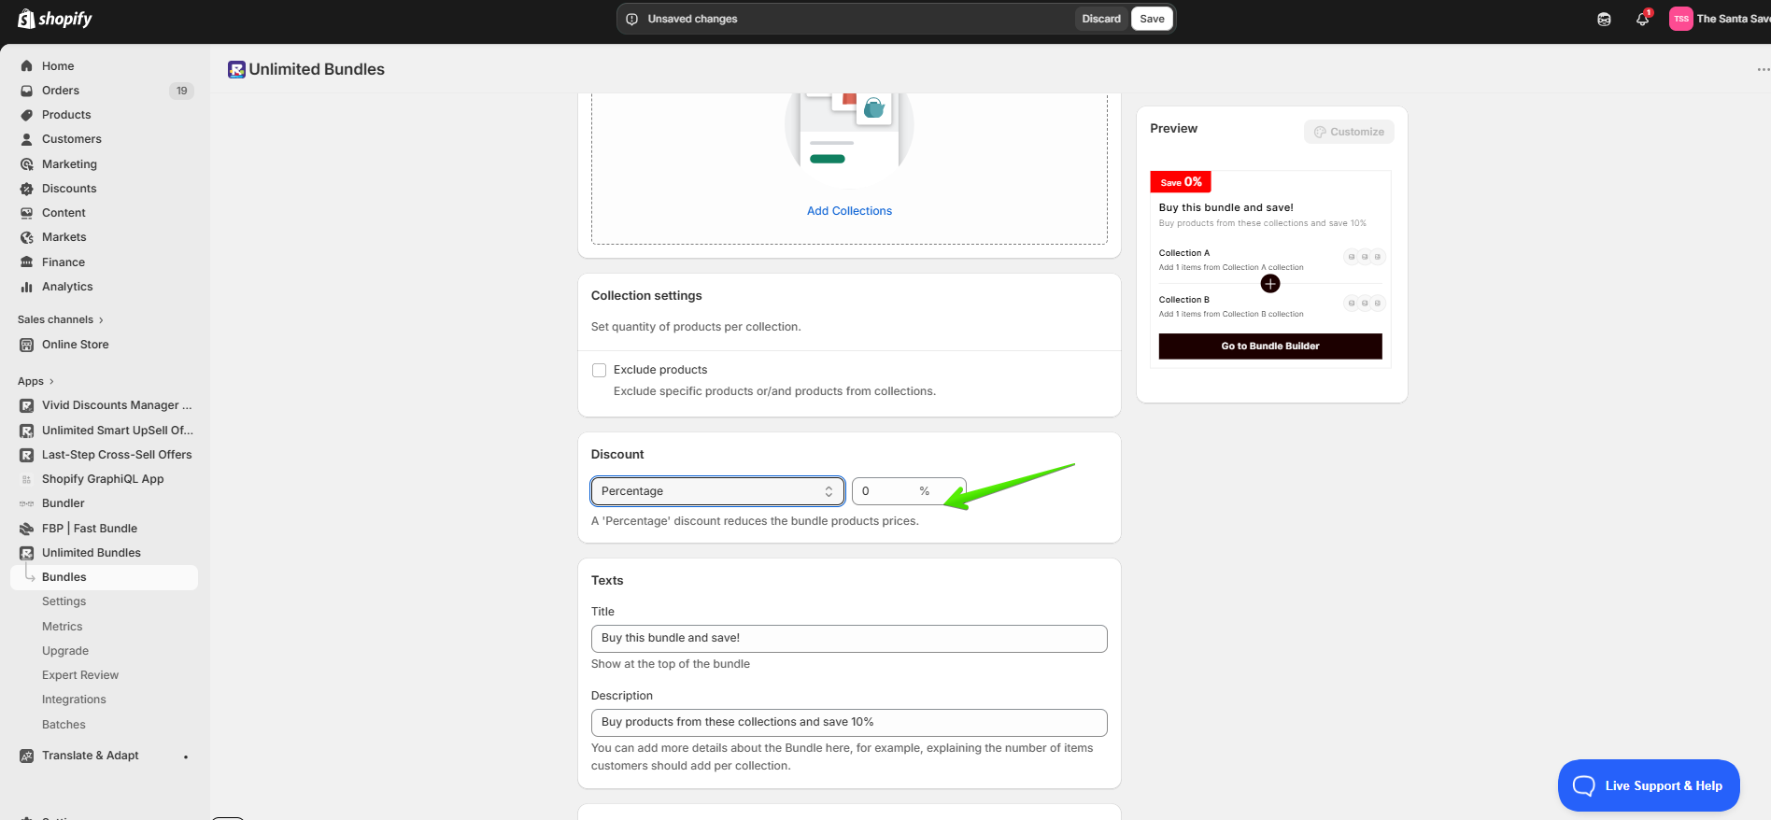
Task: Click the Unlimited Smart UpSell app icon
Action: [27, 431]
